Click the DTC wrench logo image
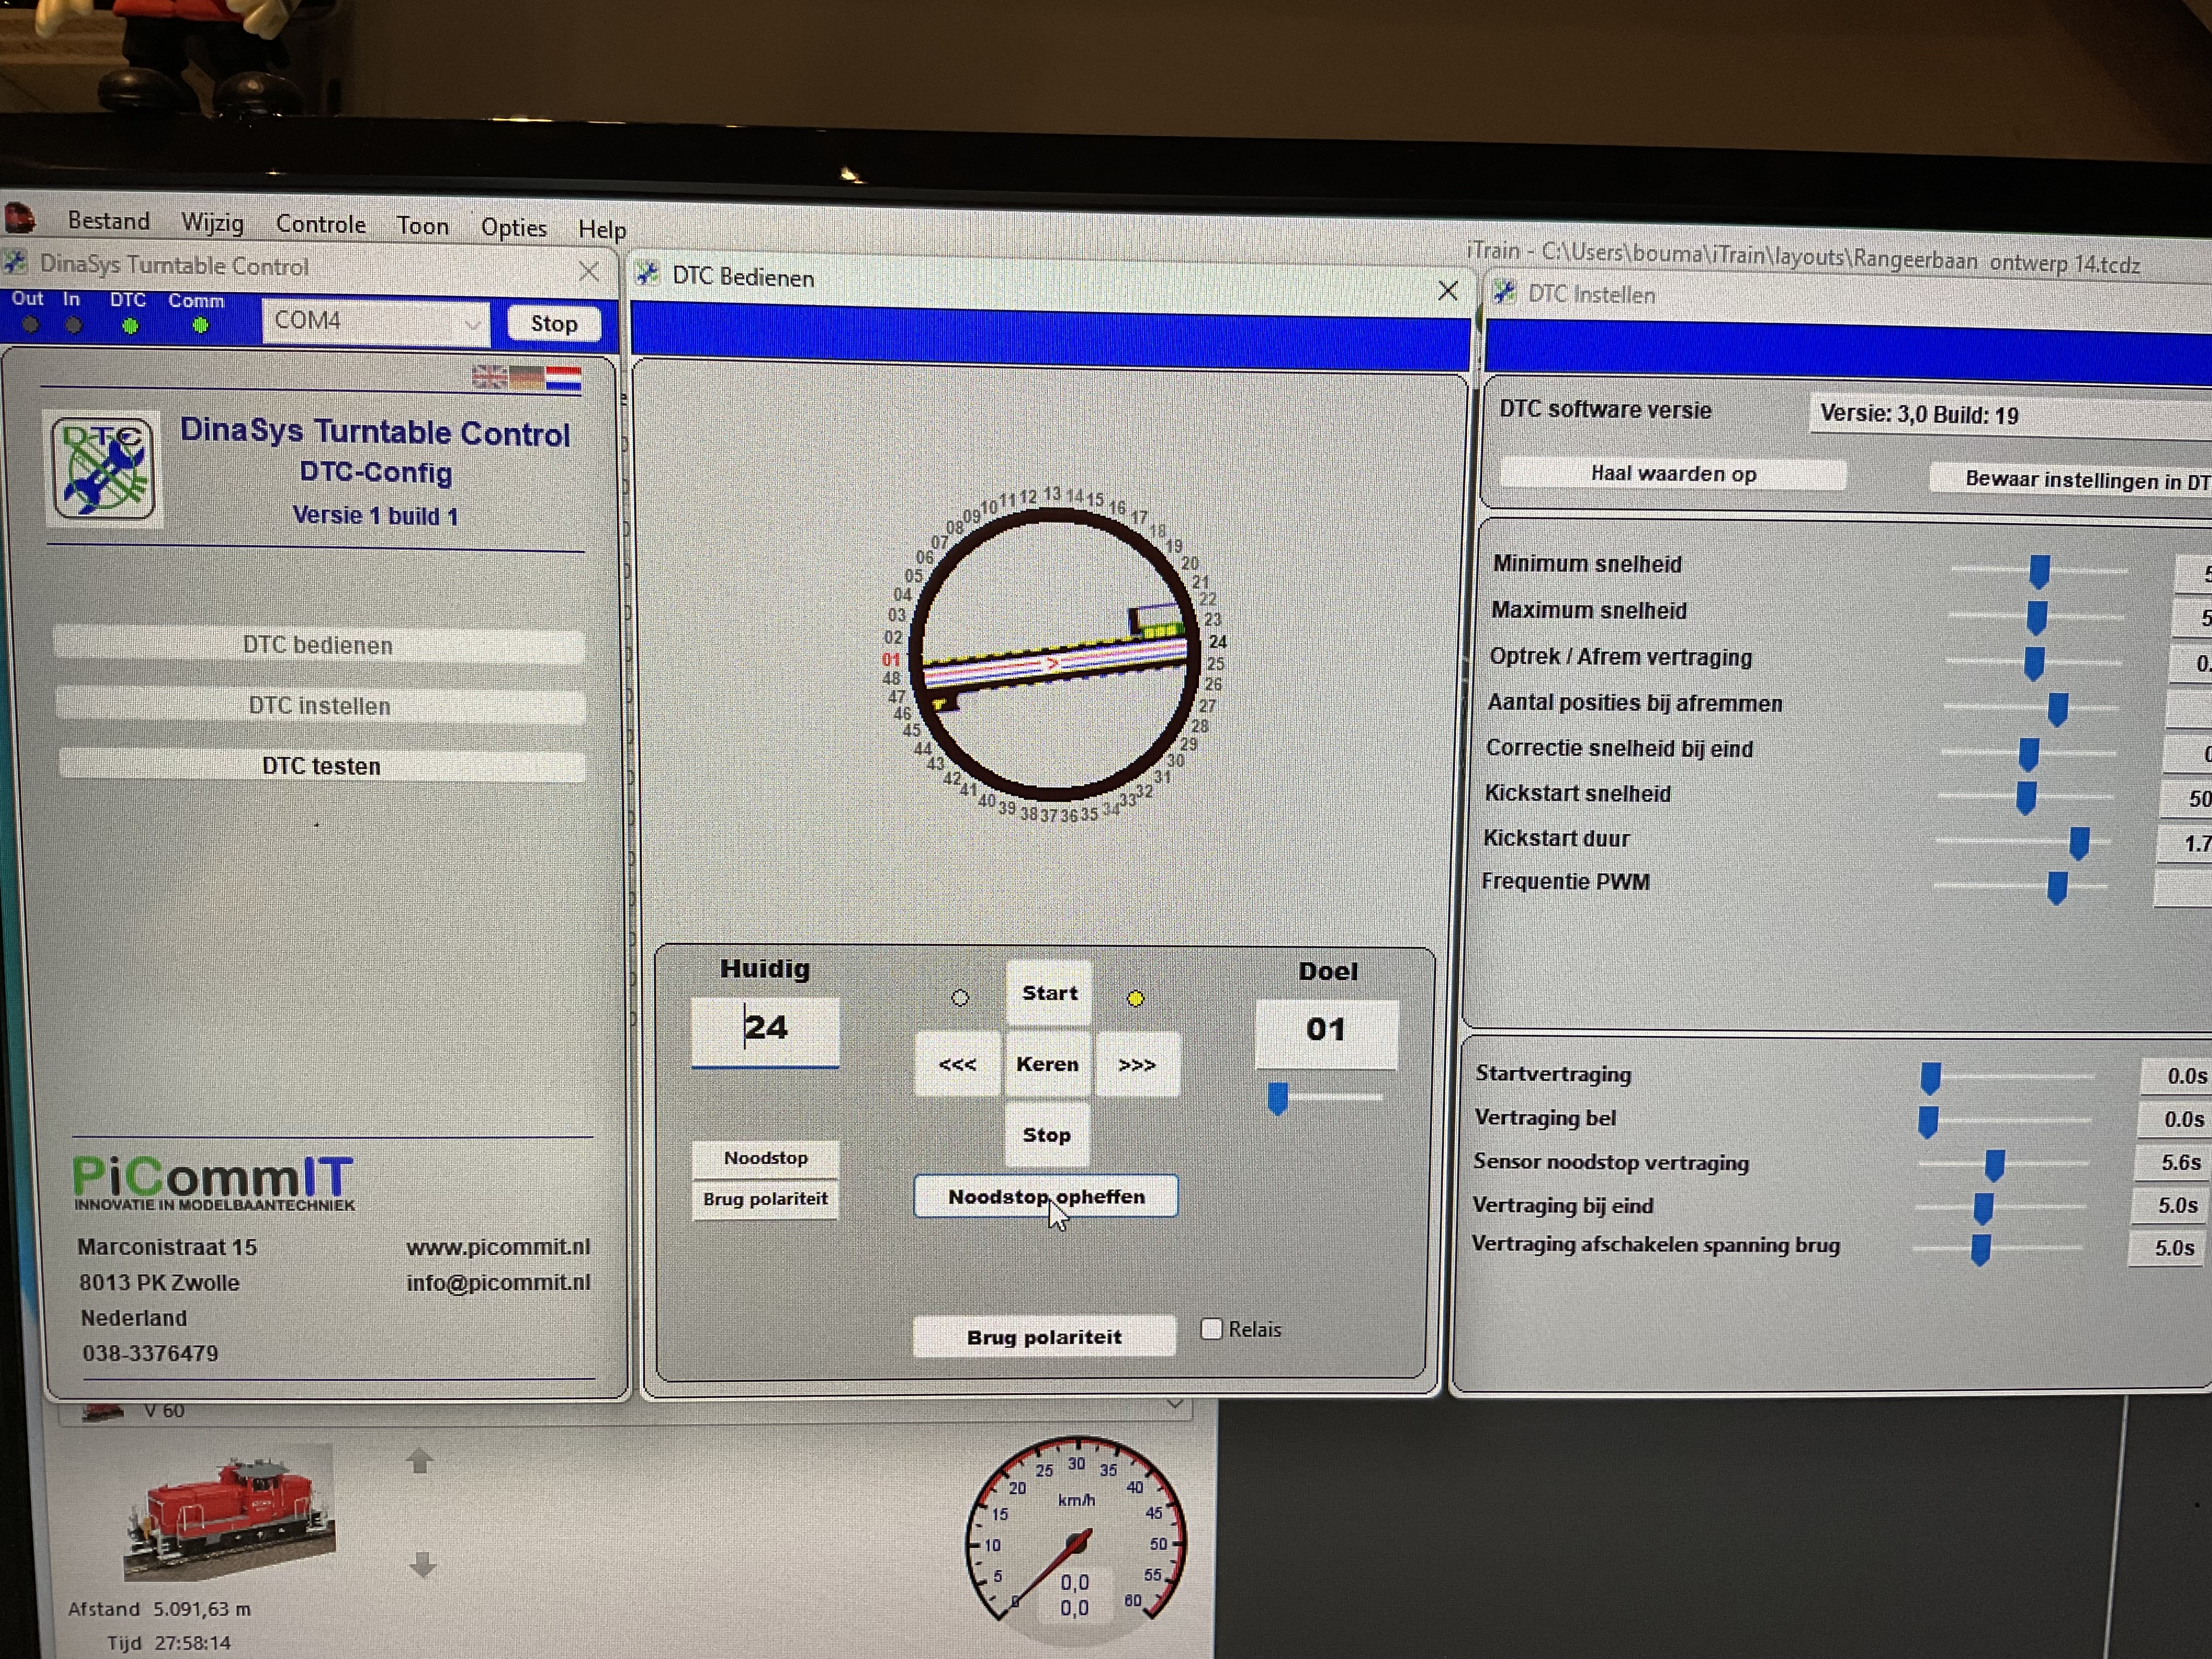 point(104,468)
